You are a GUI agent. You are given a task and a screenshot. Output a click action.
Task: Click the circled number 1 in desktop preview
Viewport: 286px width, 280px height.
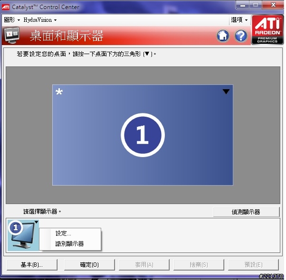143,135
